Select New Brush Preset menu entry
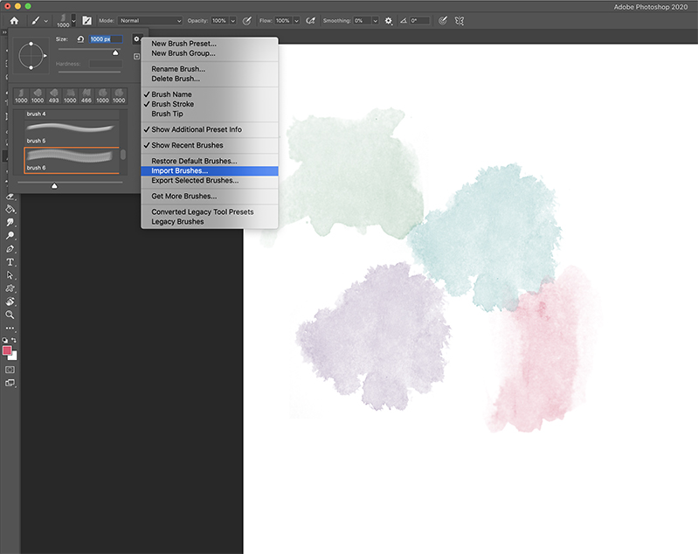 (183, 44)
